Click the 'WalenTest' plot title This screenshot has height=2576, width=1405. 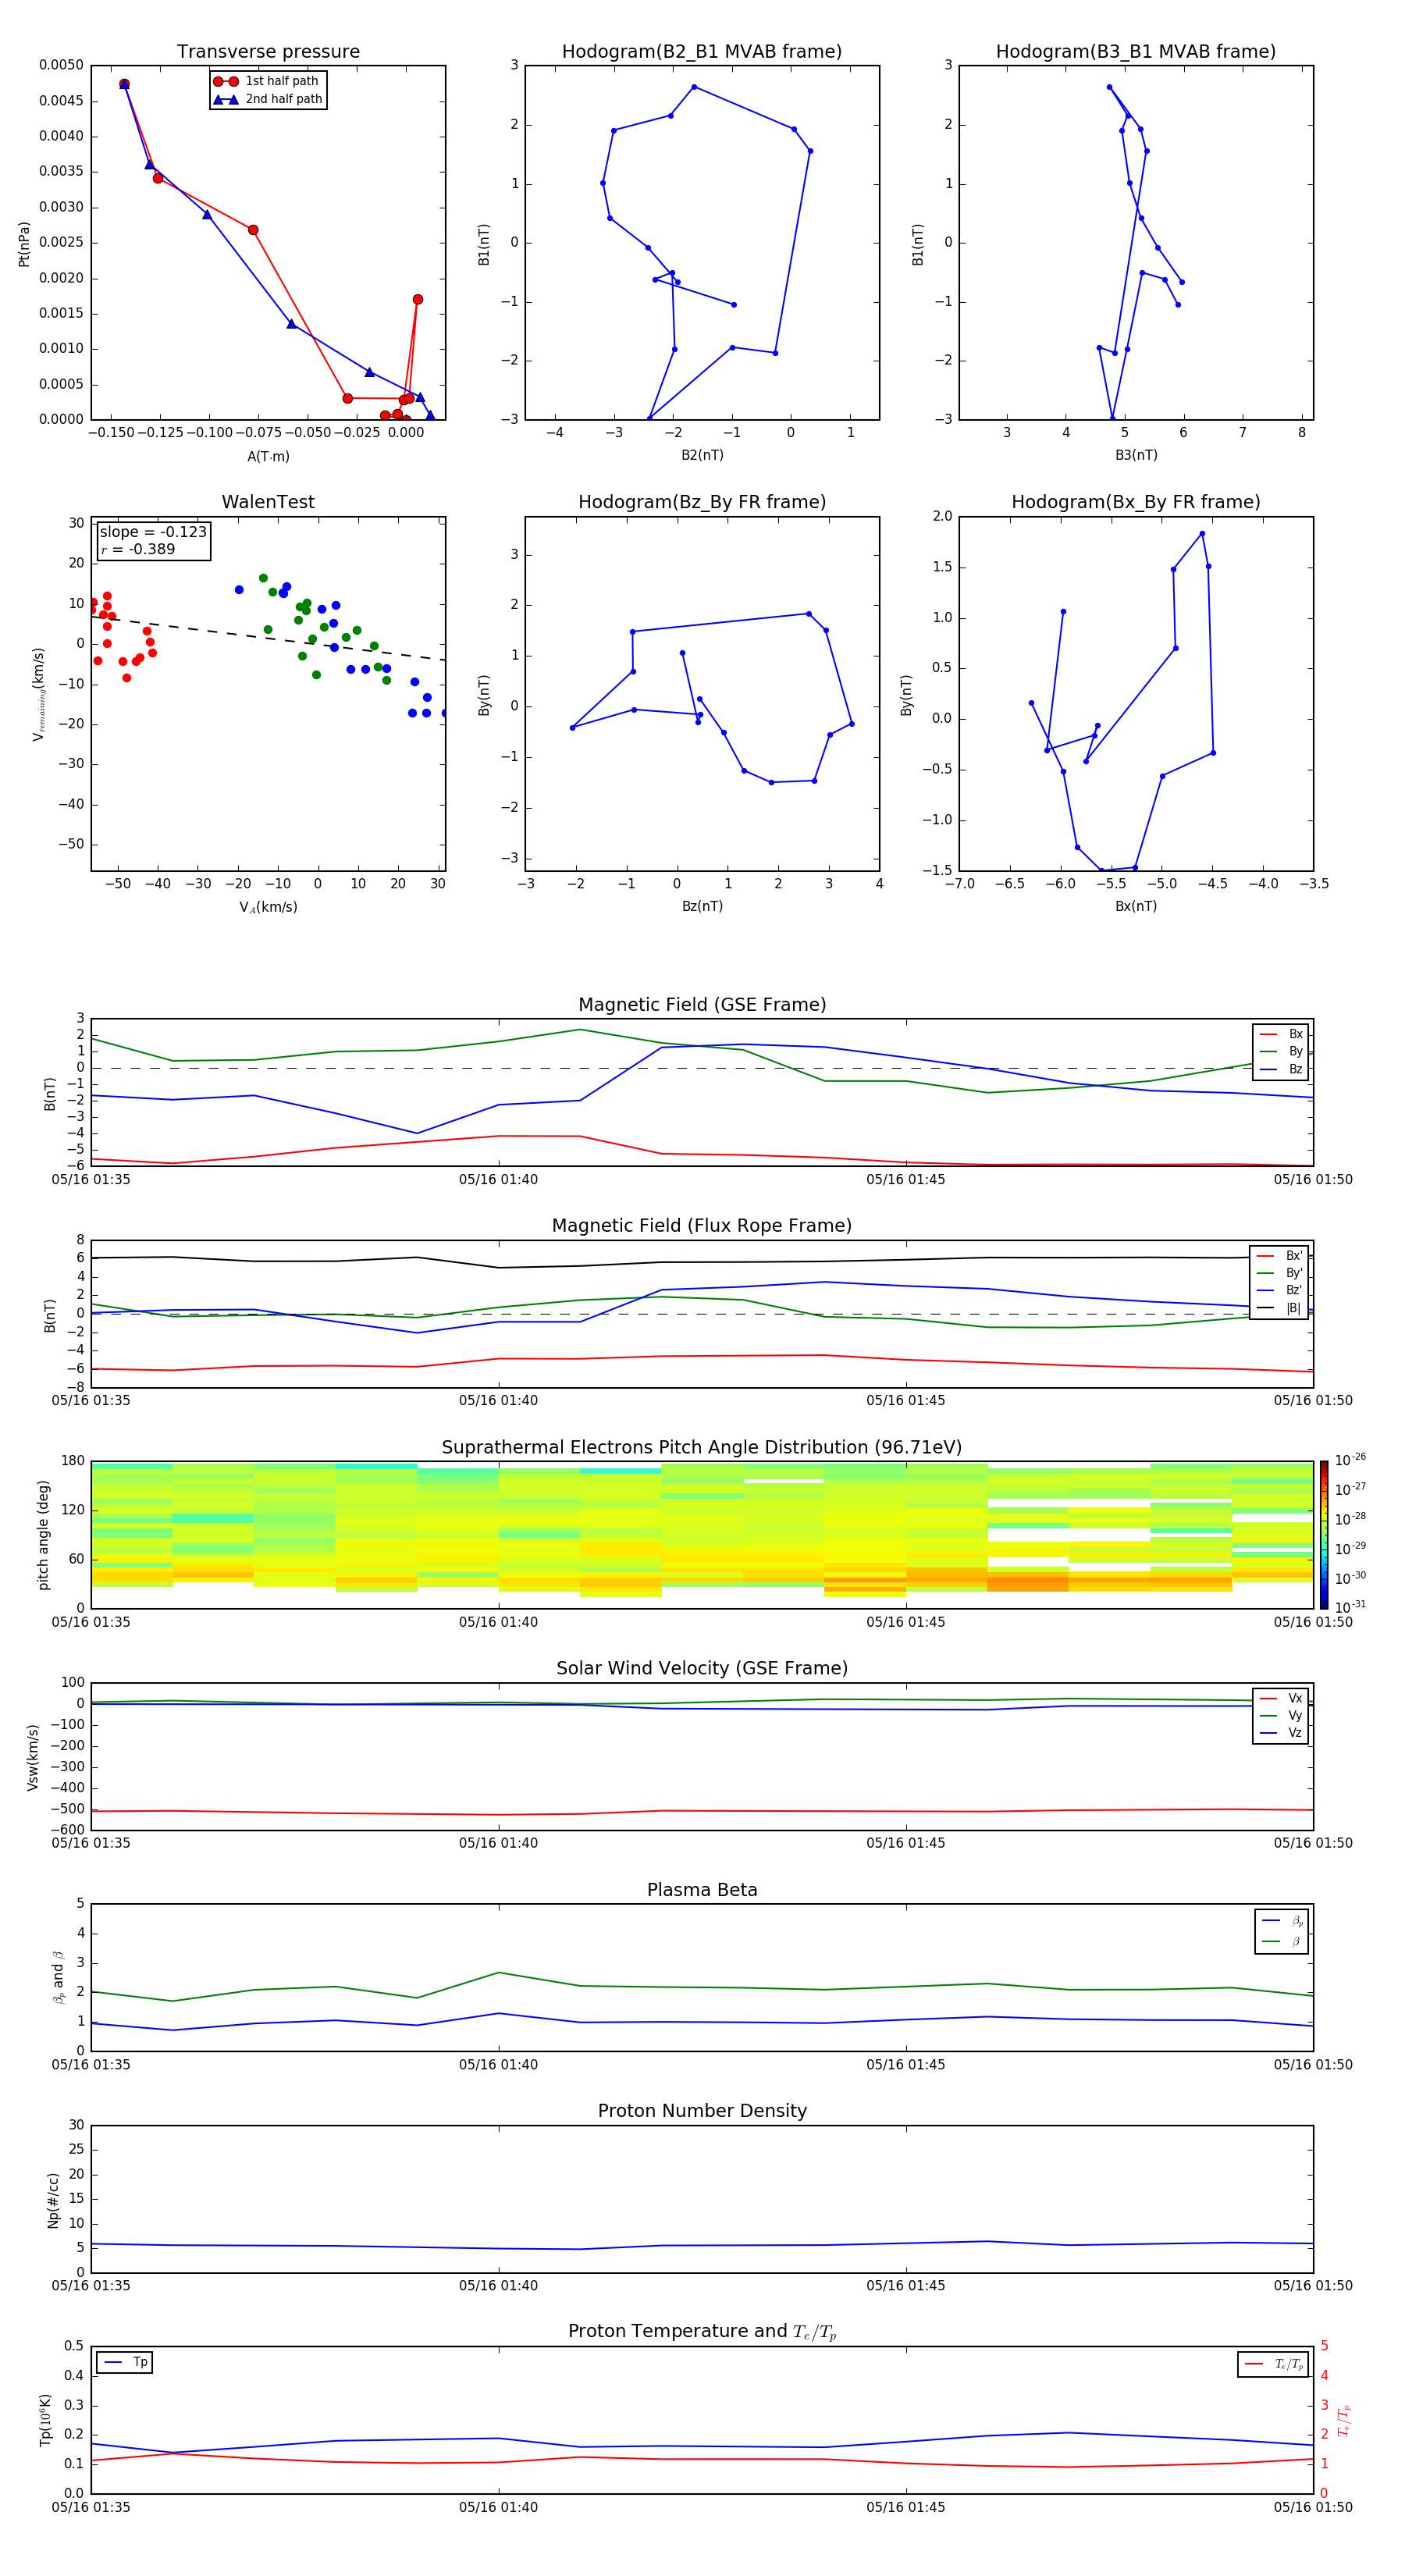click(x=268, y=502)
